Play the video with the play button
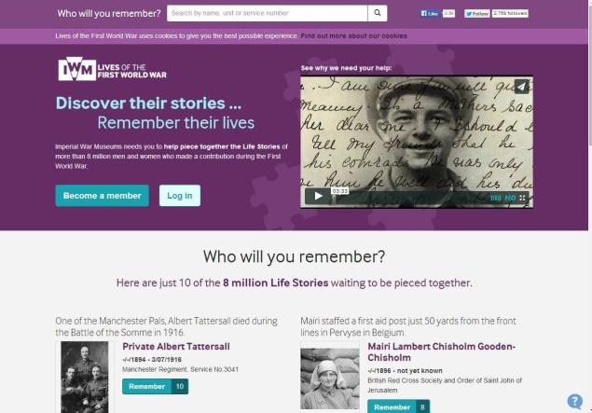 318,197
